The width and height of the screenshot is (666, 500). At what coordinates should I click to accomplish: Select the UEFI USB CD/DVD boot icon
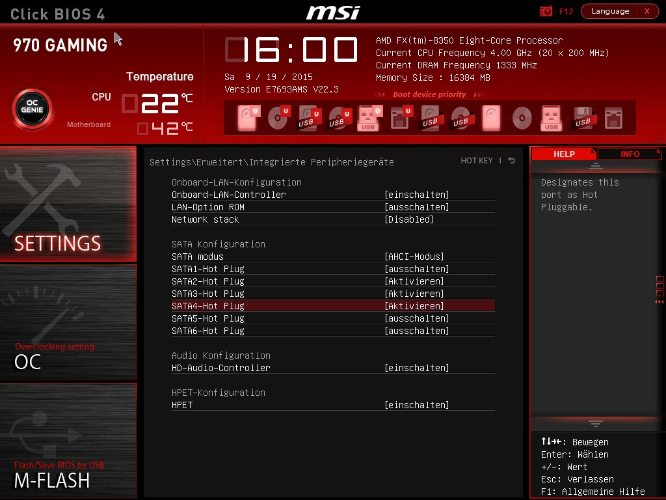[340, 118]
